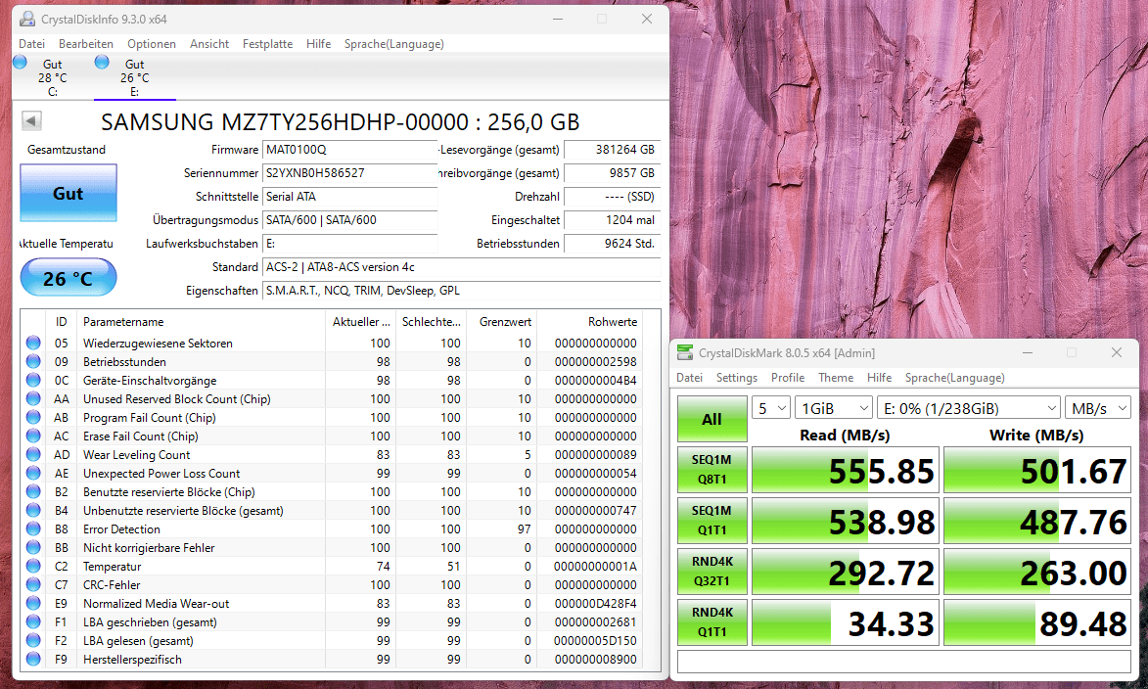Image resolution: width=1148 pixels, height=689 pixels.
Task: Click status orb for Nicht korrigierbare Fehler row
Action: coord(33,547)
